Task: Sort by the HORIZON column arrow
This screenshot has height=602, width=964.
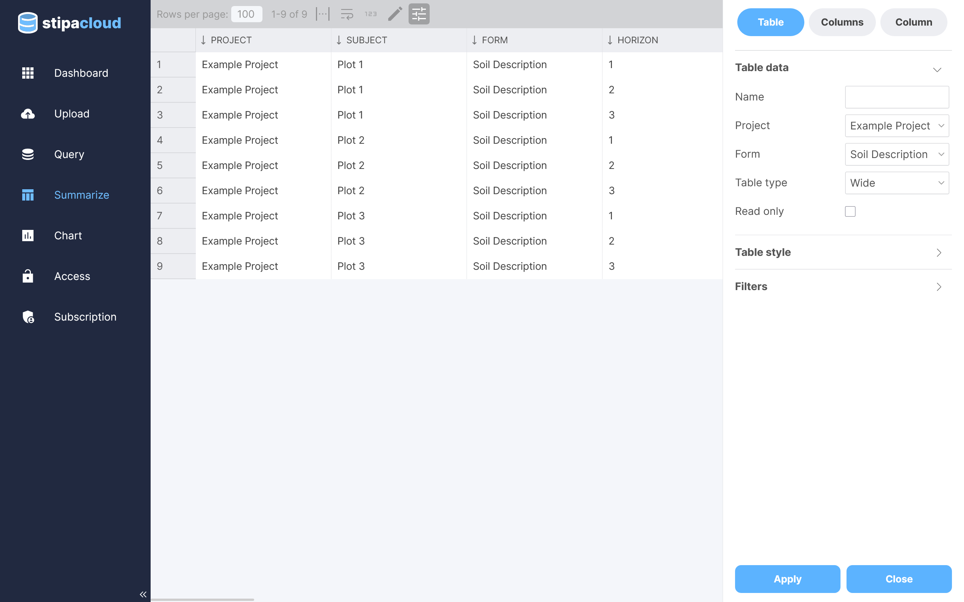Action: [x=610, y=40]
